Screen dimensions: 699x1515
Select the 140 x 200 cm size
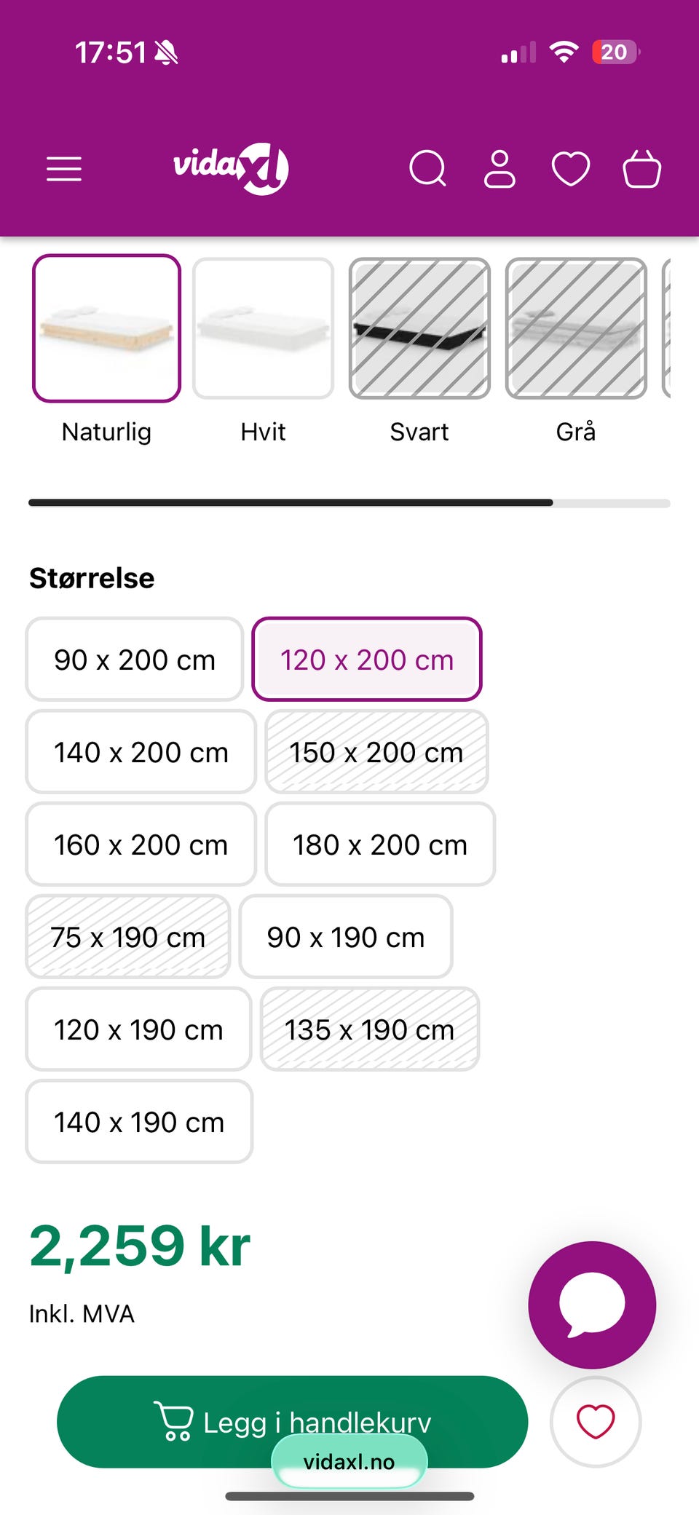coord(141,752)
